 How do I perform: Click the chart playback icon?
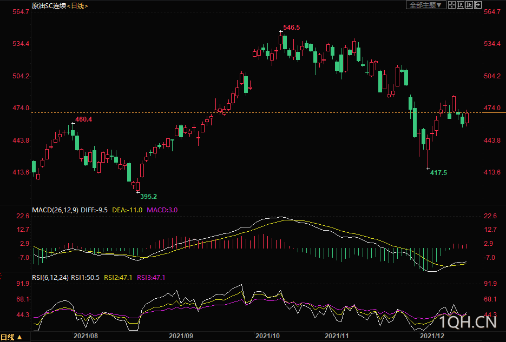tap(469, 5)
